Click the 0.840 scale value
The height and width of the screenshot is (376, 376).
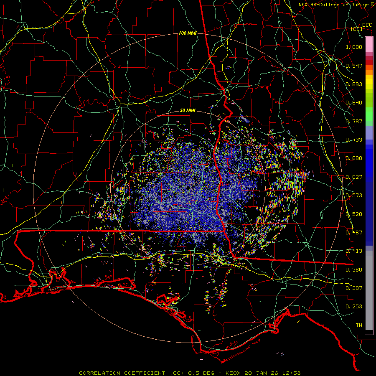point(354,103)
